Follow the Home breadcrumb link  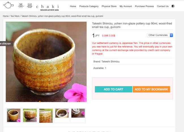[6, 16]
